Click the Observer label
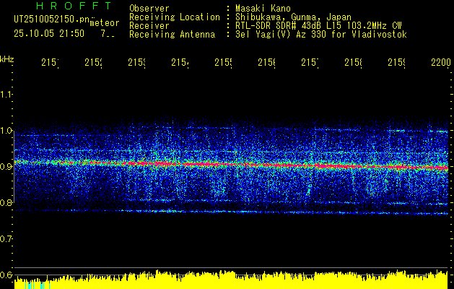Screen dimensions: 454x289 click(x=149, y=8)
